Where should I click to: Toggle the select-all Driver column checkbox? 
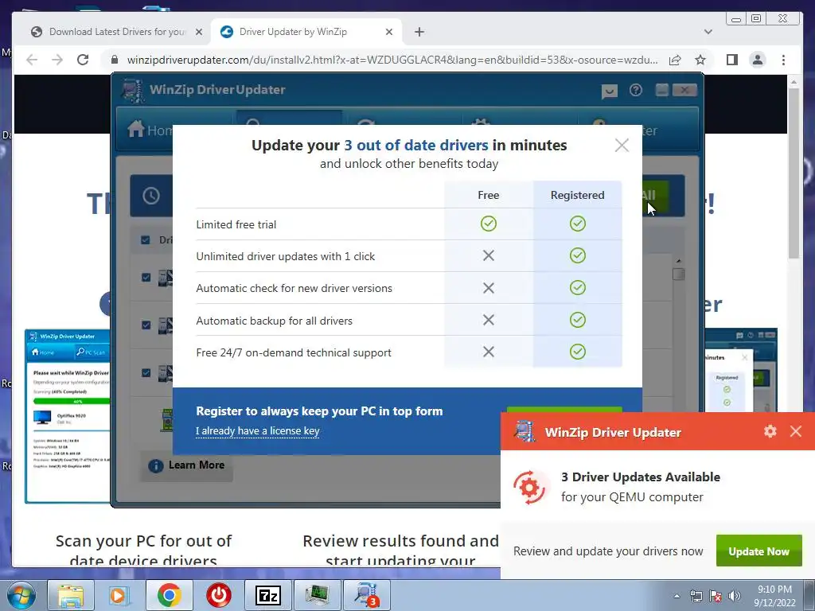[146, 240]
